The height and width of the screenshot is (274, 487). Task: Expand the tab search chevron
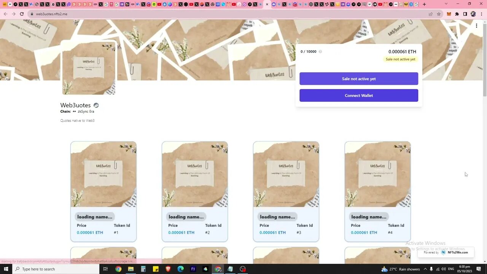pos(446,4)
